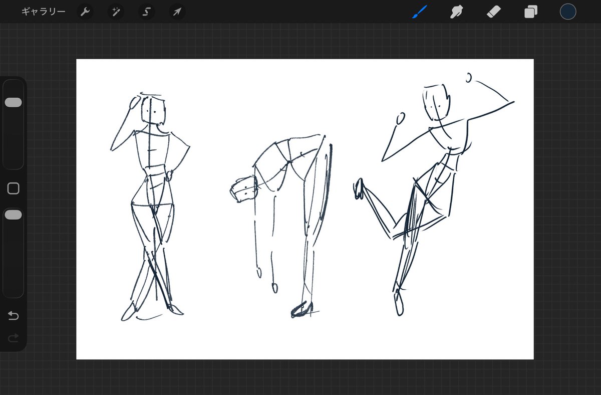Open the ギャラリー gallery
Viewport: 601px width, 395px height.
43,12
